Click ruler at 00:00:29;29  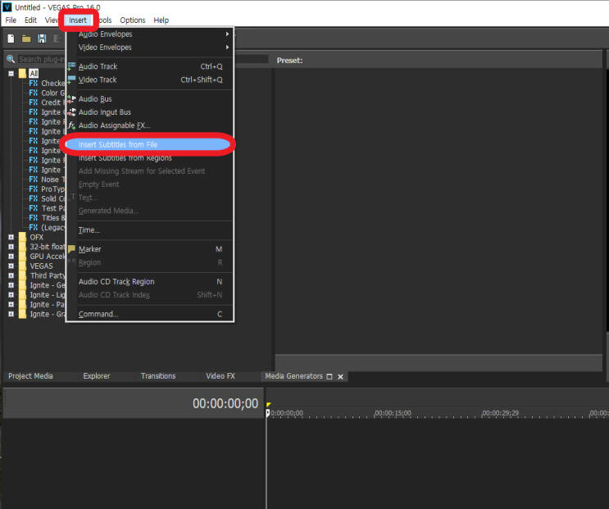500,413
